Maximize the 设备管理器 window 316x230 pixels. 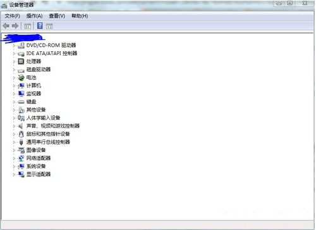pos(290,3)
